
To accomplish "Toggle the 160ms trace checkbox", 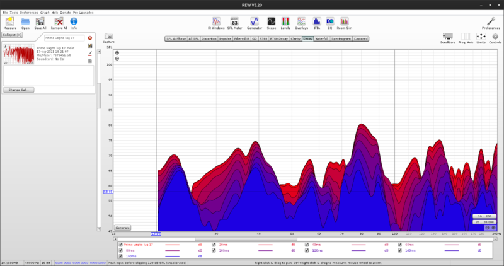I will point(121,257).
